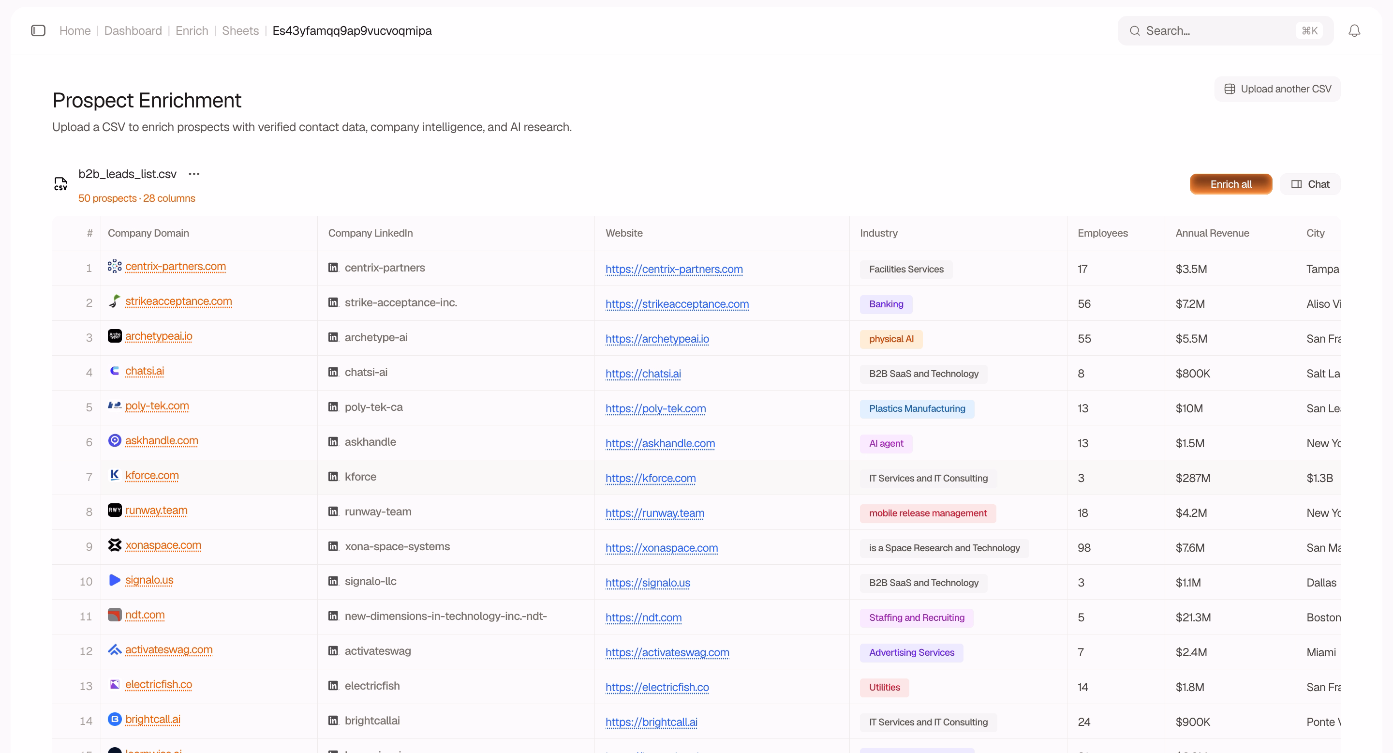Click the chatsi.ai company logo
This screenshot has height=753, width=1393.
[115, 371]
